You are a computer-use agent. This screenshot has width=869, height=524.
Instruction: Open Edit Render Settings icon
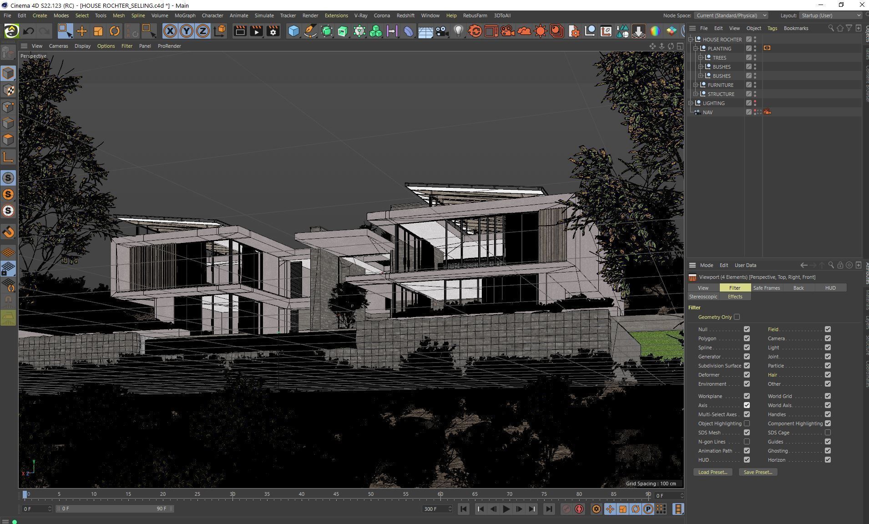click(x=273, y=31)
